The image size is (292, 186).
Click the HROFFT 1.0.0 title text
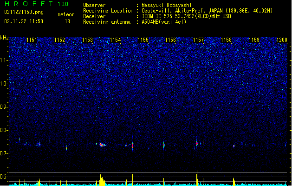[x=36, y=4]
